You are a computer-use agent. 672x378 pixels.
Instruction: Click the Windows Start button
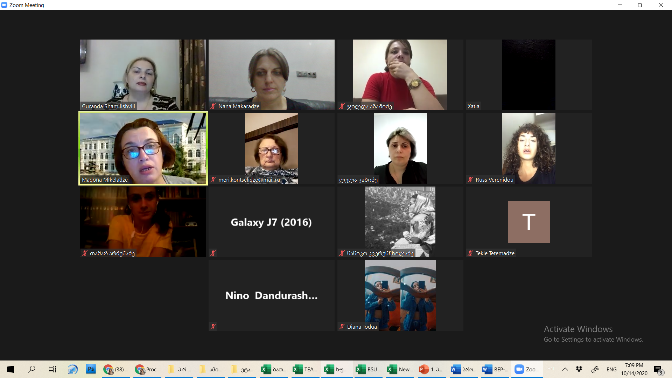tap(10, 369)
